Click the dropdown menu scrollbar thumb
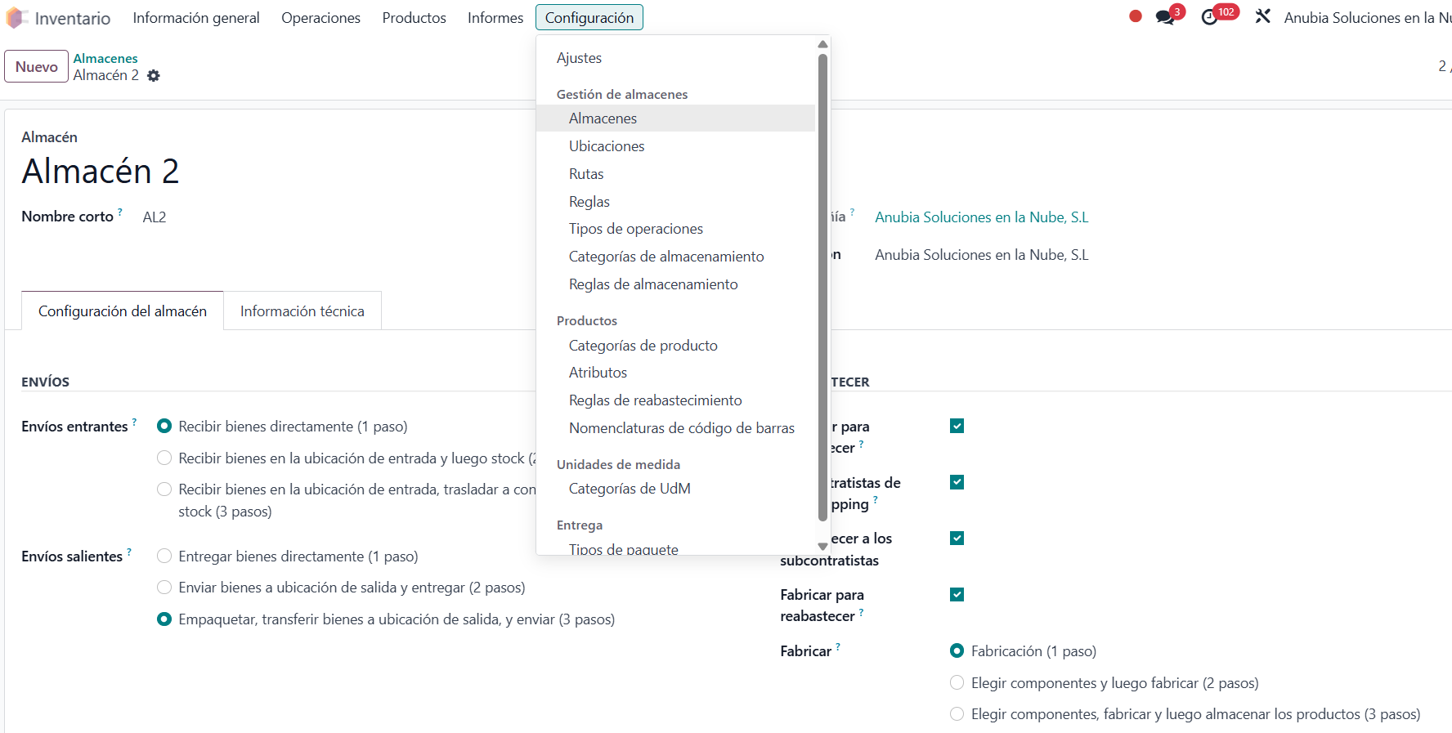This screenshot has width=1452, height=733. pos(822,287)
